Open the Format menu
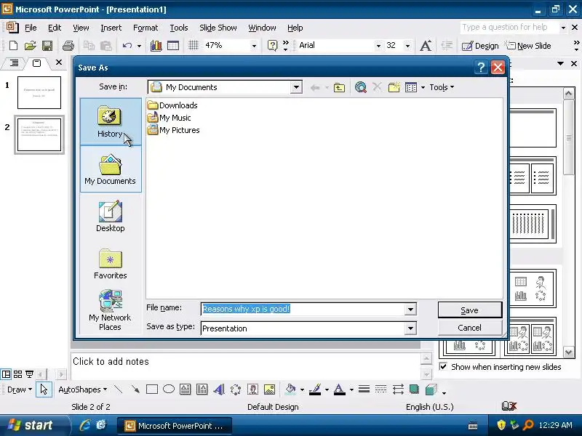This screenshot has width=582, height=436. [145, 28]
